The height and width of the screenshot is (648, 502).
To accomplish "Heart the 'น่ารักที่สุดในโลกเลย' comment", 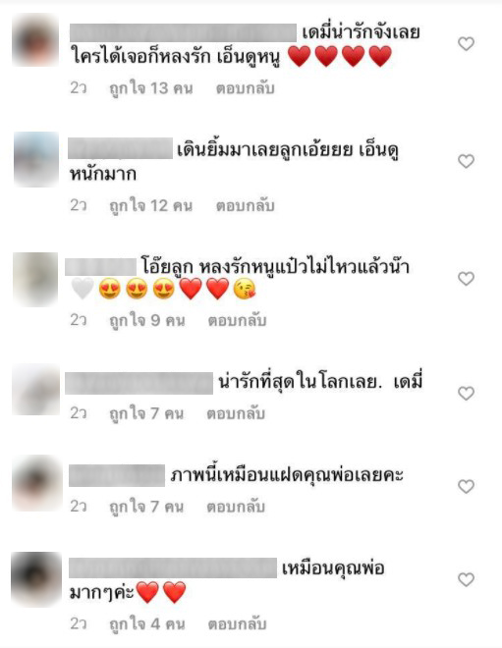I will pyautogui.click(x=466, y=393).
